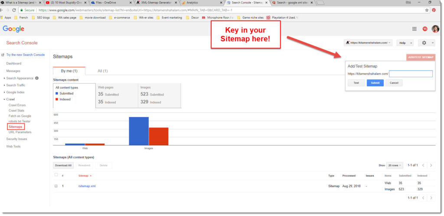Viewport: 444px width, 216px height.
Task: Open the SEO blogs bookmarks folder
Action: [x=41, y=17]
